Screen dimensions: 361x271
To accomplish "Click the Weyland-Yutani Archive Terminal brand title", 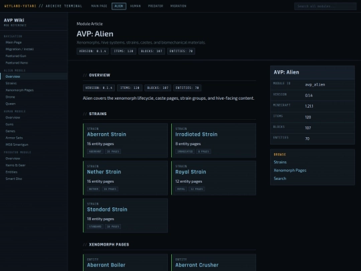I will 43,6.
